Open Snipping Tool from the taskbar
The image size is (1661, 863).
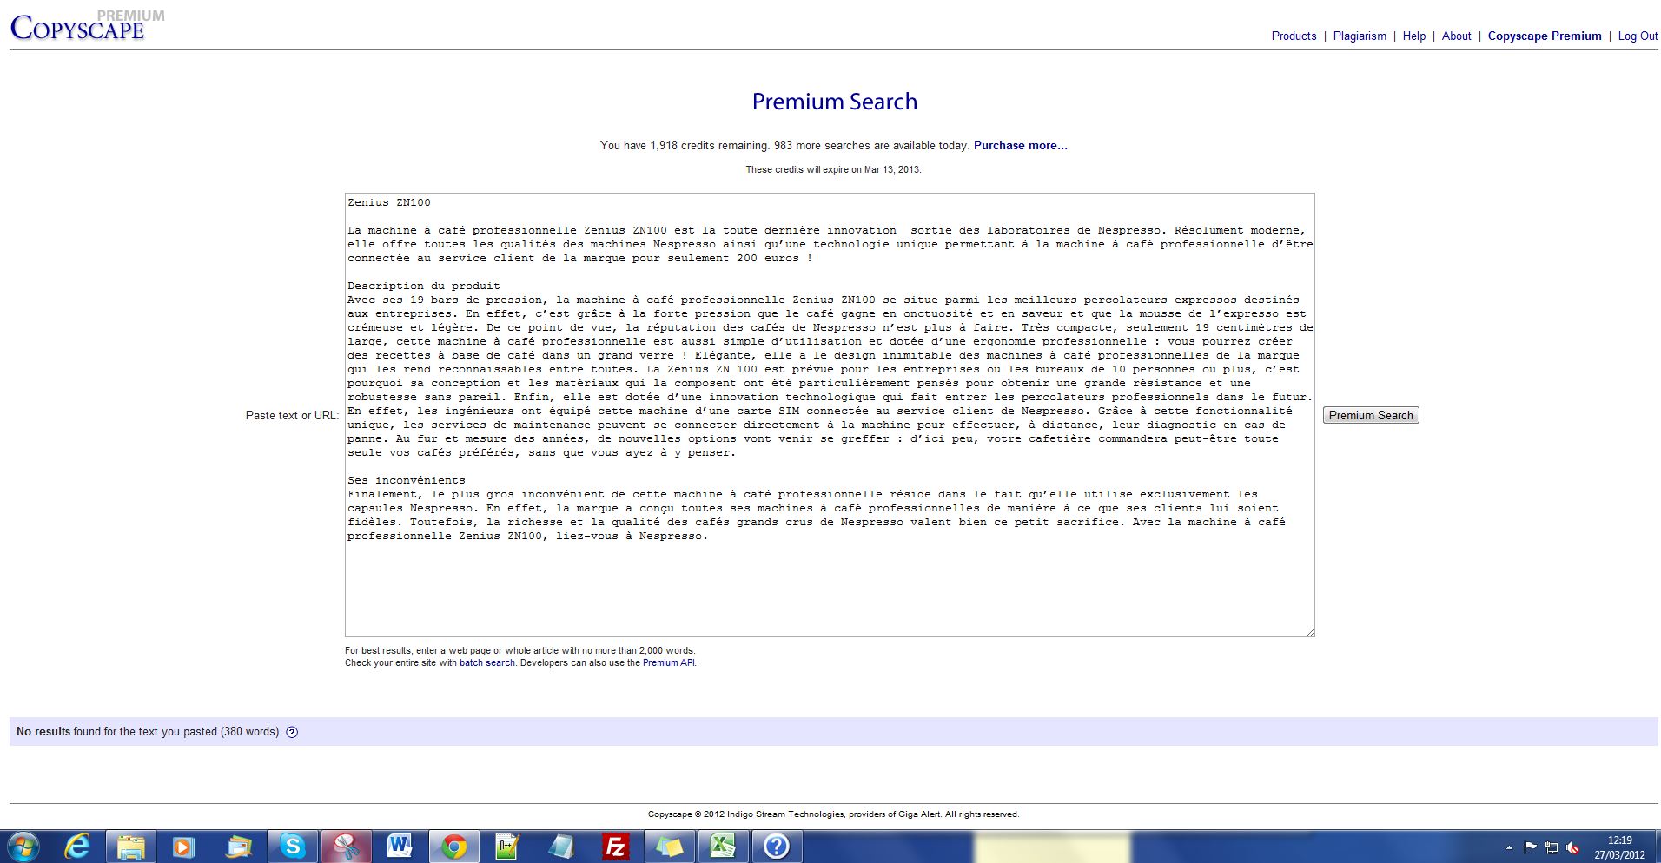coord(346,846)
